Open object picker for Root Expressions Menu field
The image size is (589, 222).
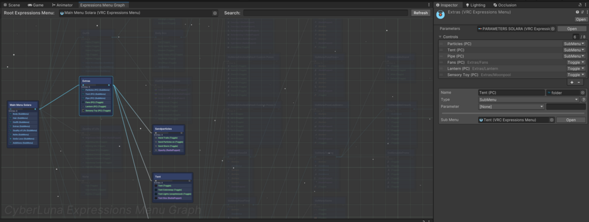coord(215,13)
